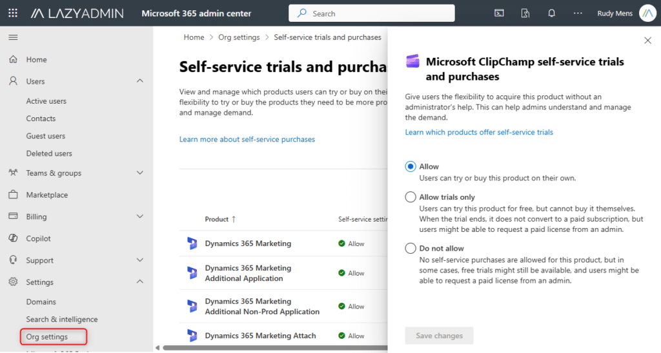Open the mobile app document icon in header
The width and height of the screenshot is (661, 353).
pos(525,13)
